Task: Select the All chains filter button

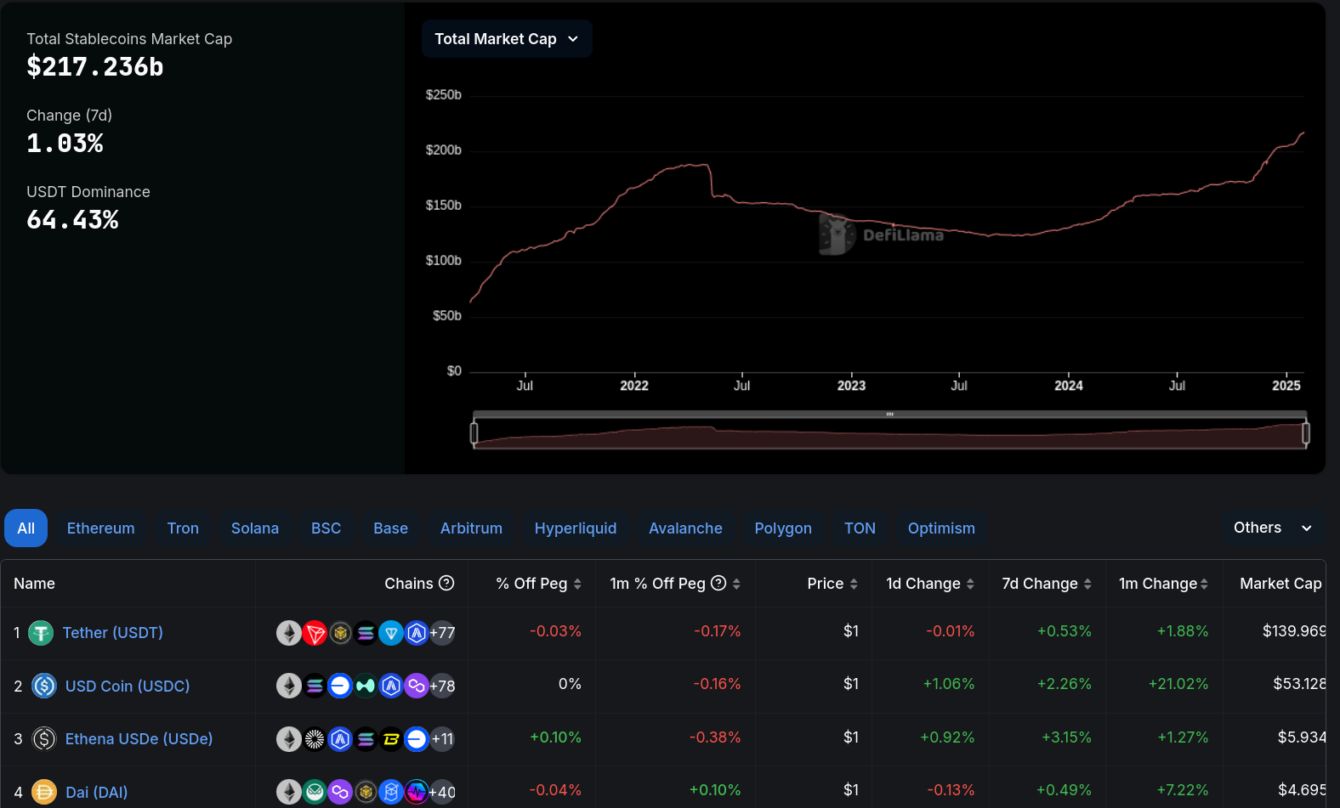Action: pos(26,528)
